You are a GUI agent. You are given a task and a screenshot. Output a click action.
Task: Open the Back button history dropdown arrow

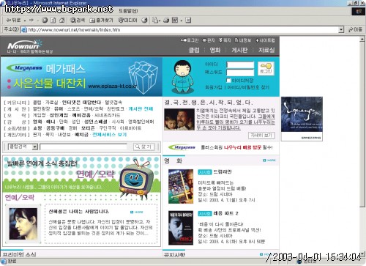click(x=25, y=21)
